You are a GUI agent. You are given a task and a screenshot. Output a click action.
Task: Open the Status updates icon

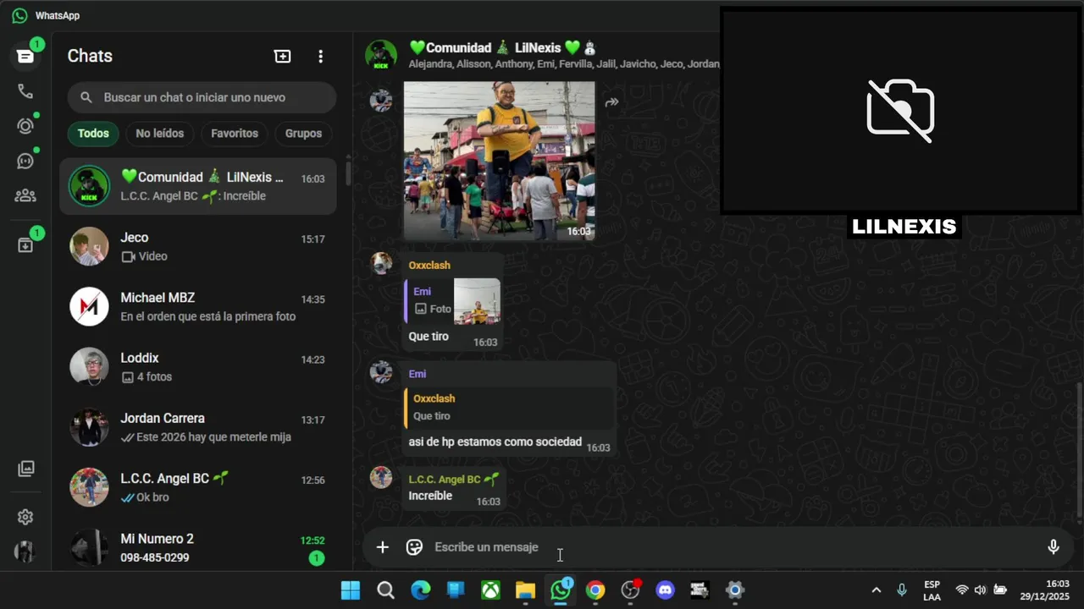25,126
